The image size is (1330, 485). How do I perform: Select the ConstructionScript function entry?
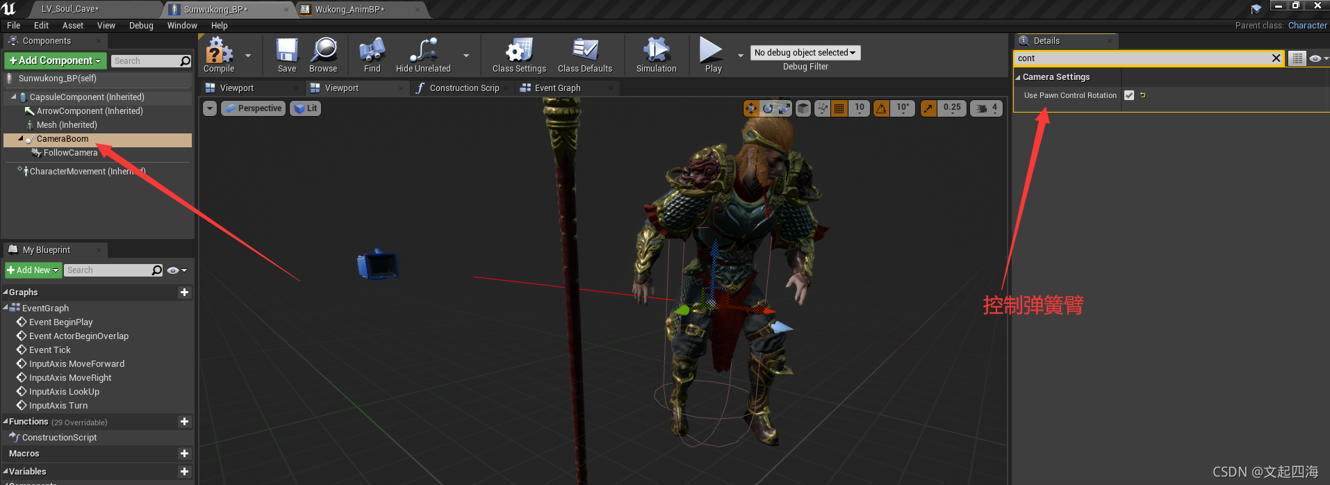click(59, 438)
